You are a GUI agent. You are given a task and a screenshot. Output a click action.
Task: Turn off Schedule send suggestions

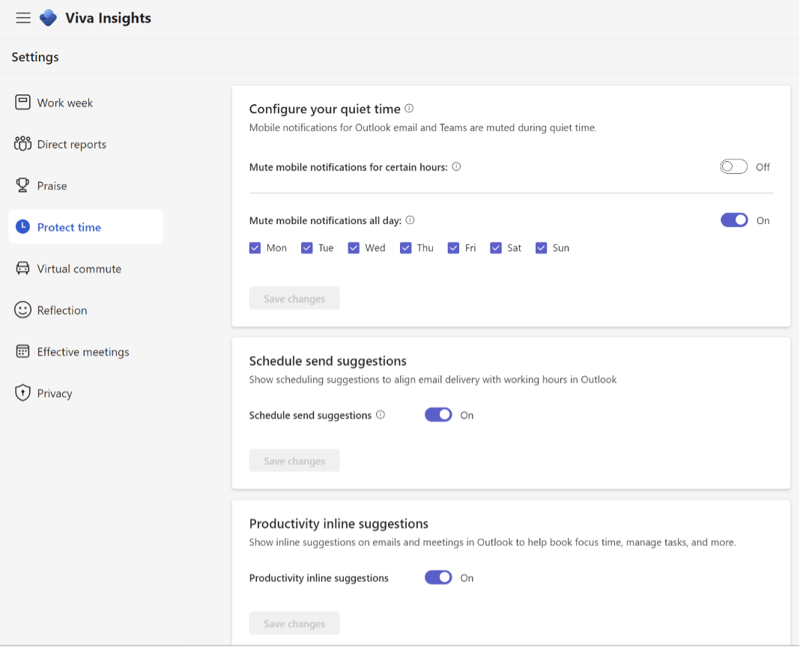pyautogui.click(x=438, y=414)
